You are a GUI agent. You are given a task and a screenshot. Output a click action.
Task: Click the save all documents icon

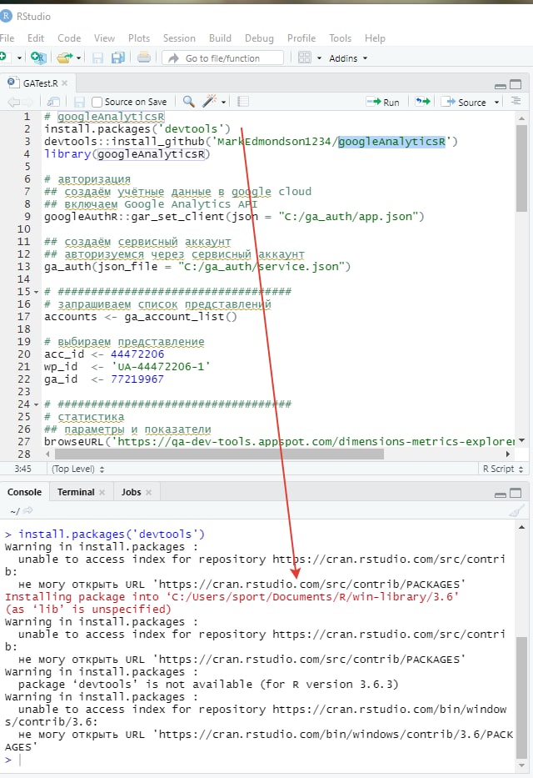point(118,58)
